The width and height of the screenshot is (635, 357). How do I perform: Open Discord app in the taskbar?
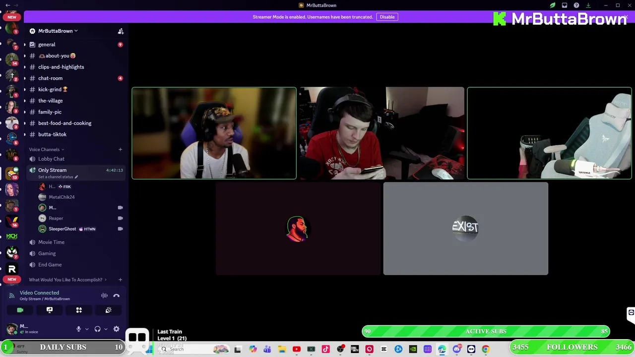point(456,350)
